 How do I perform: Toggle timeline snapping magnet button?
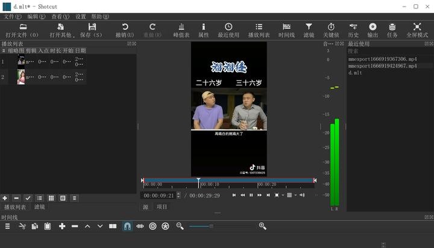(127, 226)
